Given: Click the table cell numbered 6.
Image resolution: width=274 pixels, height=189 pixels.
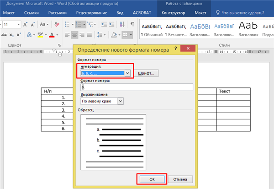Looking at the screenshot, I should (x=57, y=129).
